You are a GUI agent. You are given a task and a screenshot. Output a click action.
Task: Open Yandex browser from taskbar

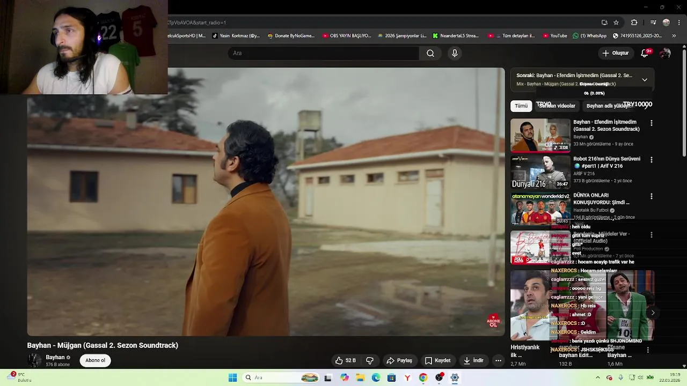coord(407,377)
